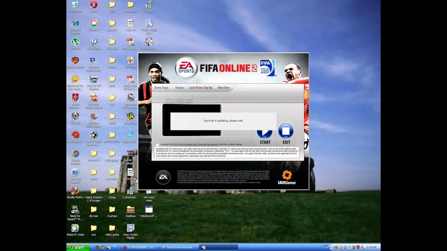
Task: Open the Opera browser
Action: coord(93,4)
